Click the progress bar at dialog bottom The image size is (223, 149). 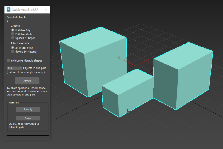[28, 136]
